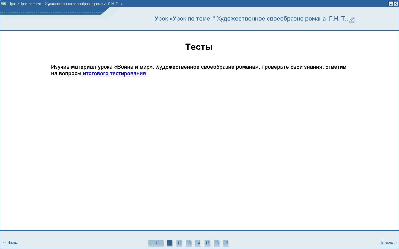Image resolution: width=399 pixels, height=249 pixels.
Task: Open the итогового тестирования link
Action: [x=115, y=74]
